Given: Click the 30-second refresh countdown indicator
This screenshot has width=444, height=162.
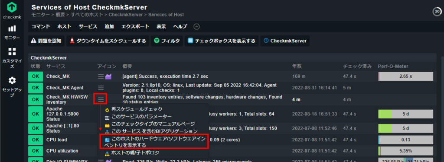Looking at the screenshot, I should (437, 12).
